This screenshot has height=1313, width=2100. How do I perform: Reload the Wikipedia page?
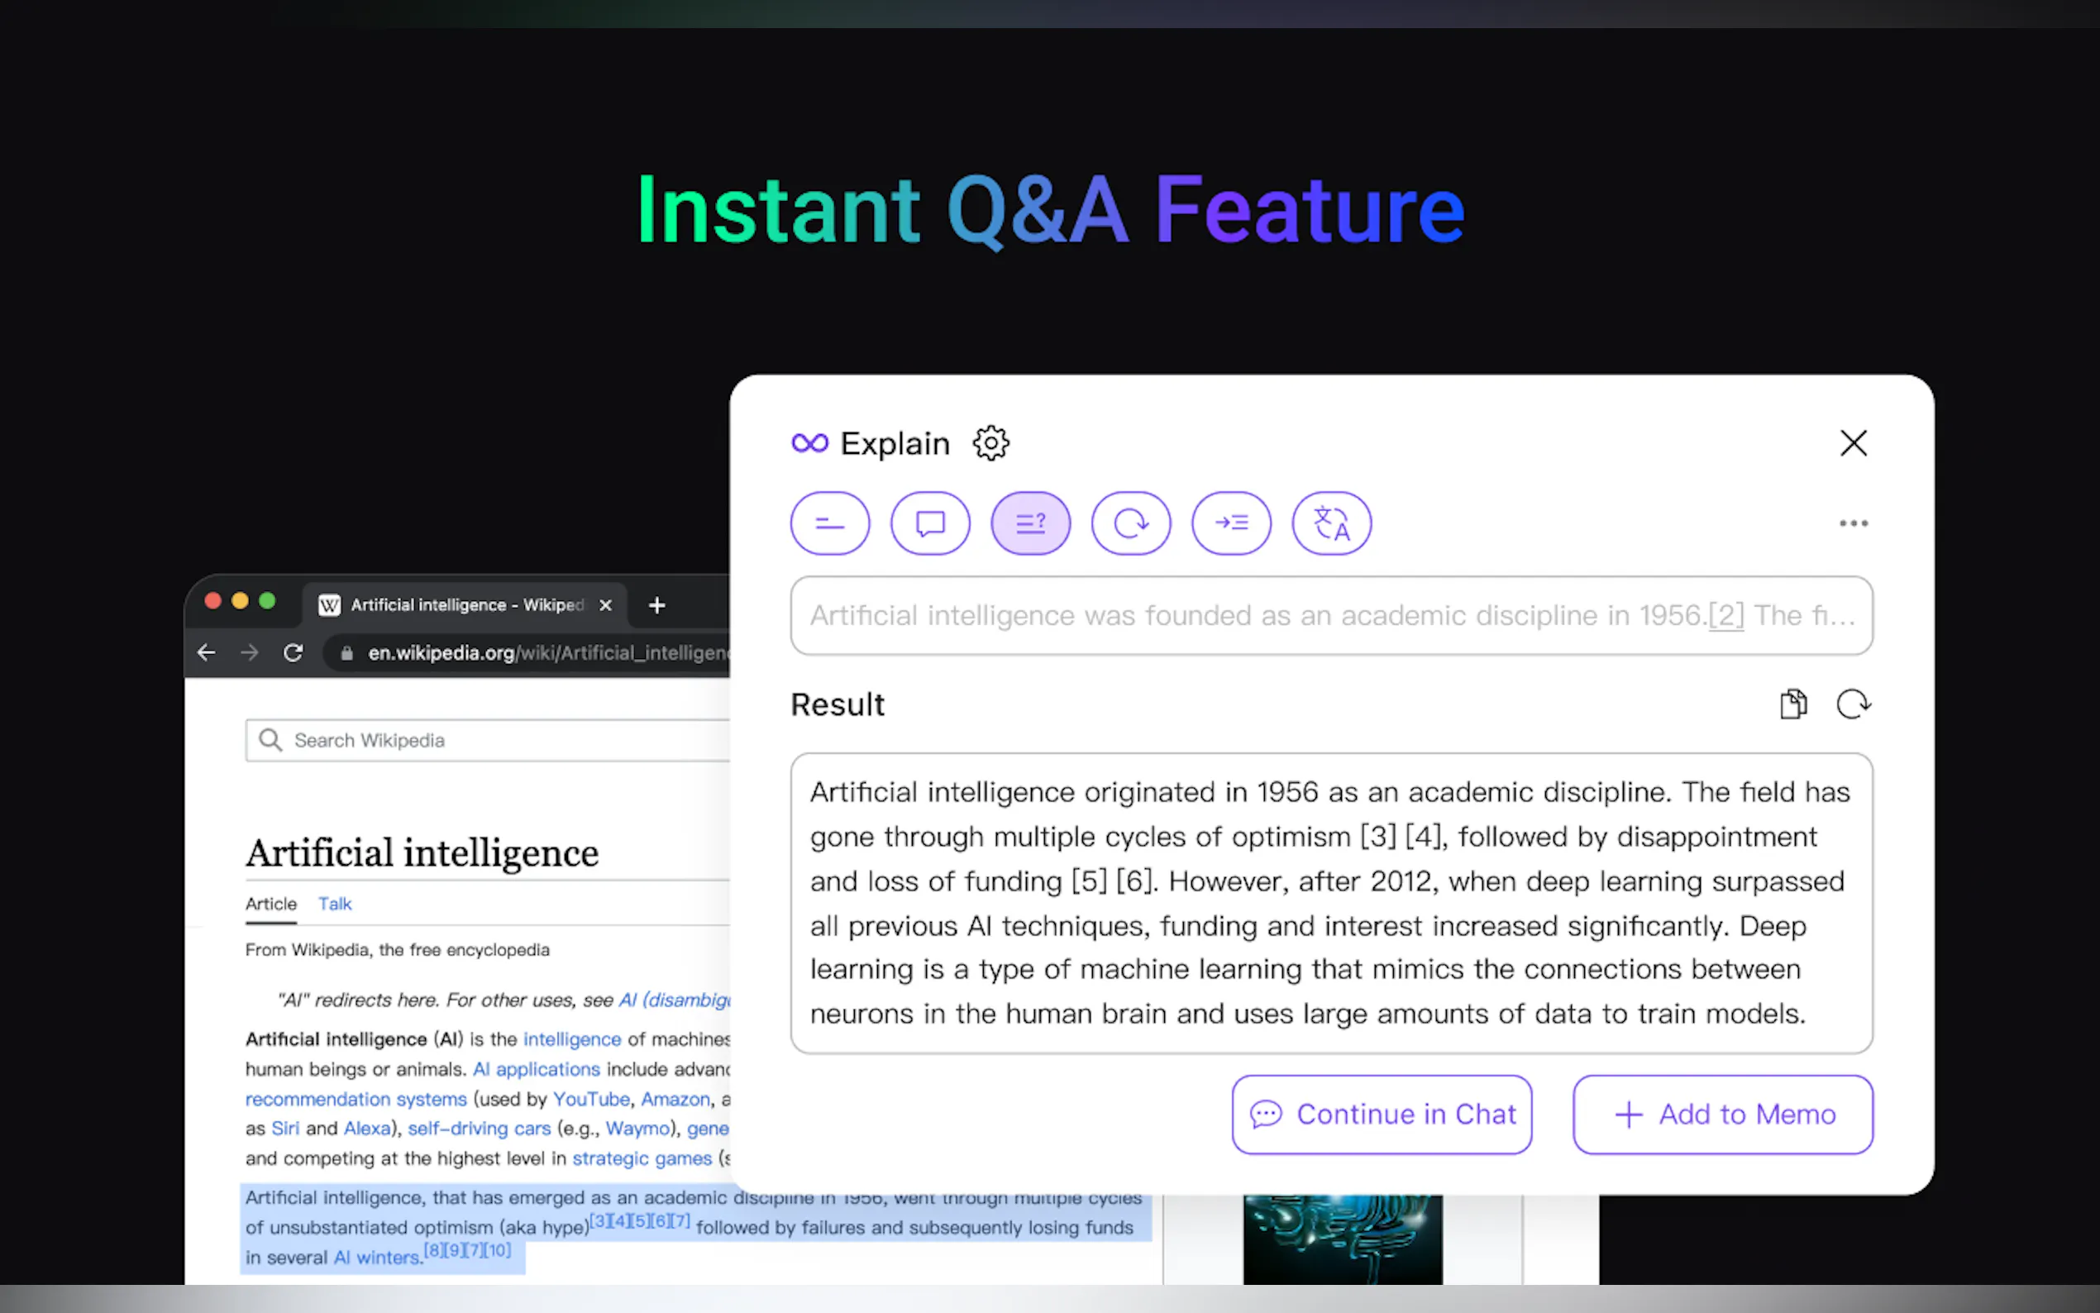(294, 653)
